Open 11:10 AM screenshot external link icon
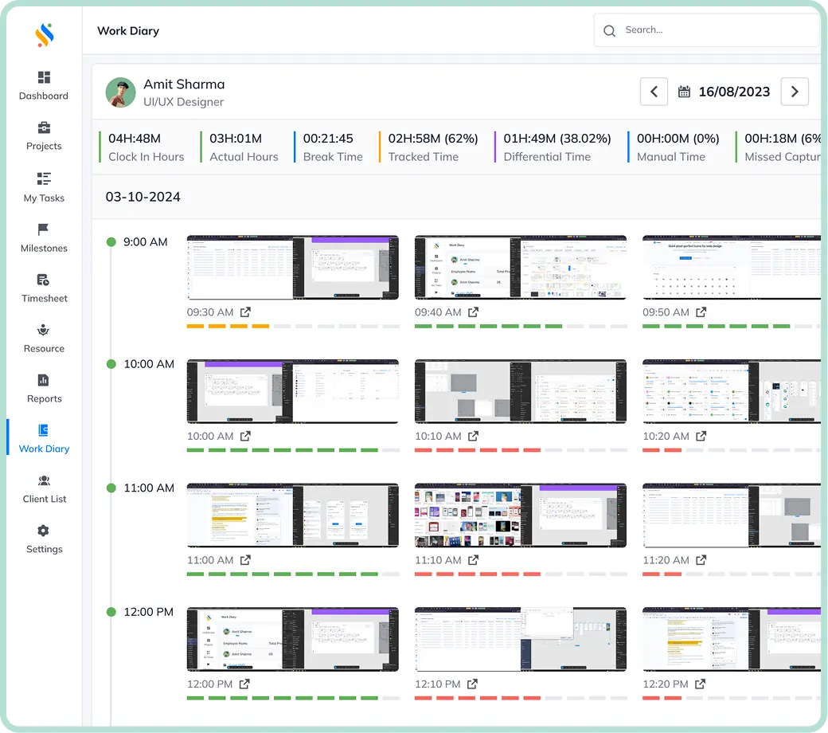Viewport: 828px width, 733px height. (x=474, y=559)
